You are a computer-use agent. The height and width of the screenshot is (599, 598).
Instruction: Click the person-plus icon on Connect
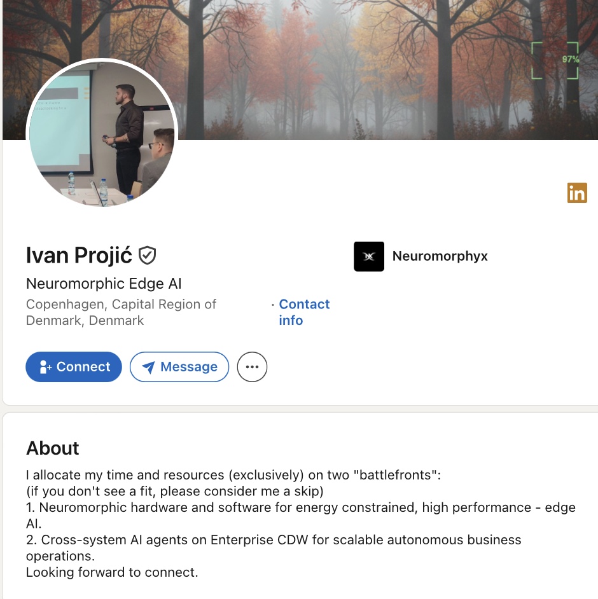pos(46,367)
